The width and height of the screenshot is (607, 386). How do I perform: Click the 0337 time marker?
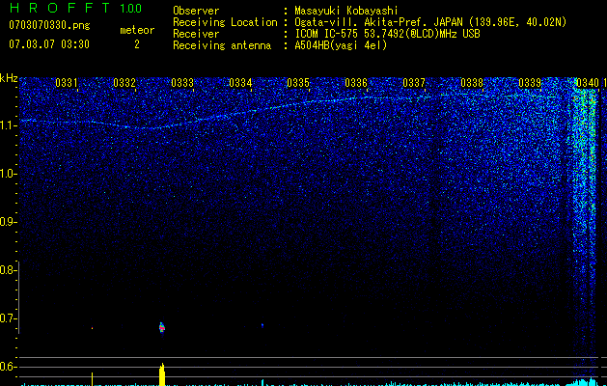414,83
